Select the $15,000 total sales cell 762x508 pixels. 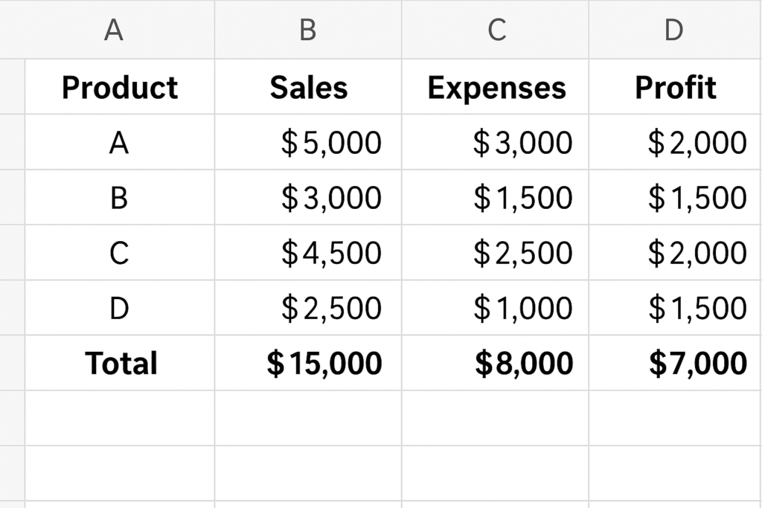(x=308, y=363)
